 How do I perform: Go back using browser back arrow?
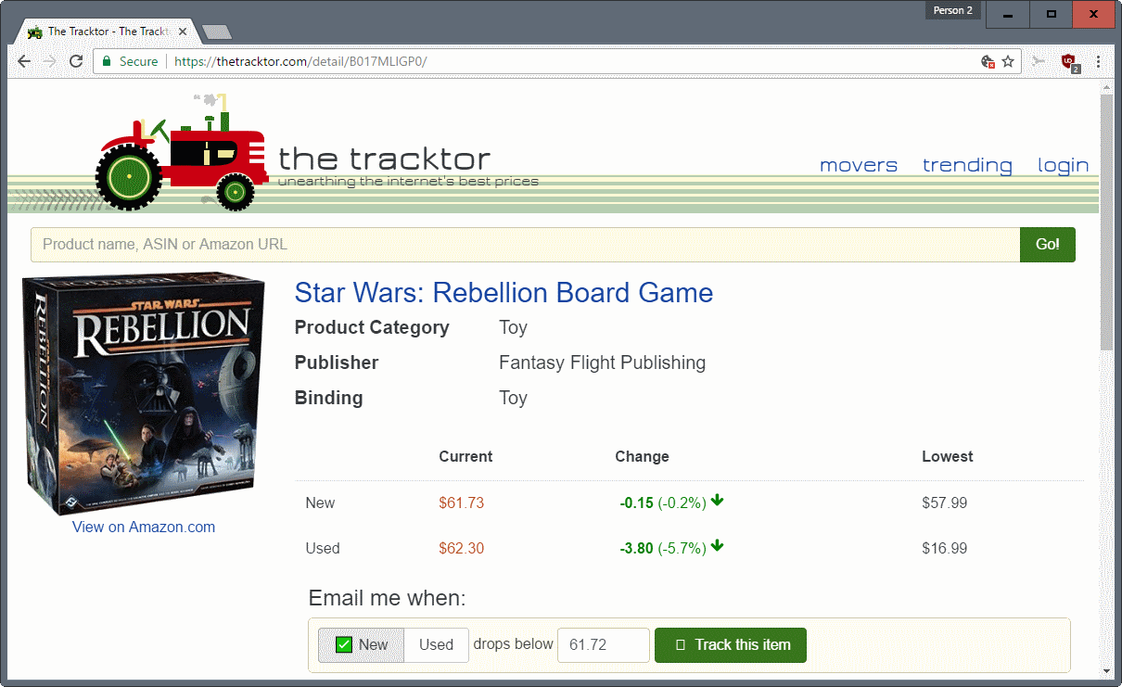[x=24, y=61]
